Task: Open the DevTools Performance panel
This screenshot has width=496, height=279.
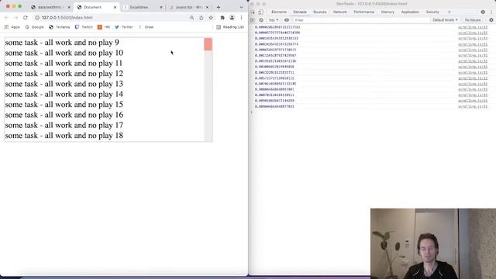Action: tap(363, 12)
